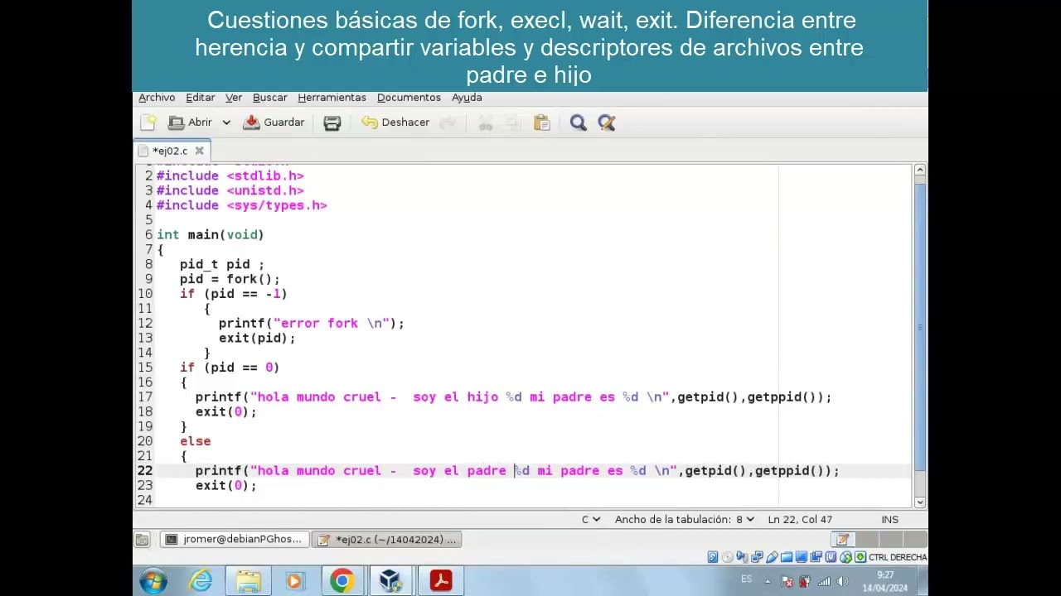The width and height of the screenshot is (1061, 596).
Task: Open the Editar menu
Action: tap(200, 98)
